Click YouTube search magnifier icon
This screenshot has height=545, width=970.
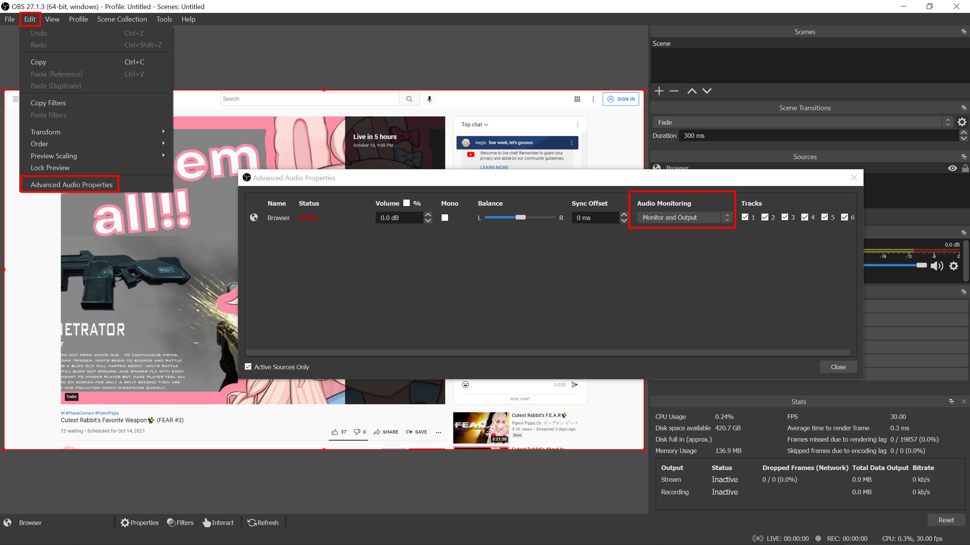coord(409,99)
